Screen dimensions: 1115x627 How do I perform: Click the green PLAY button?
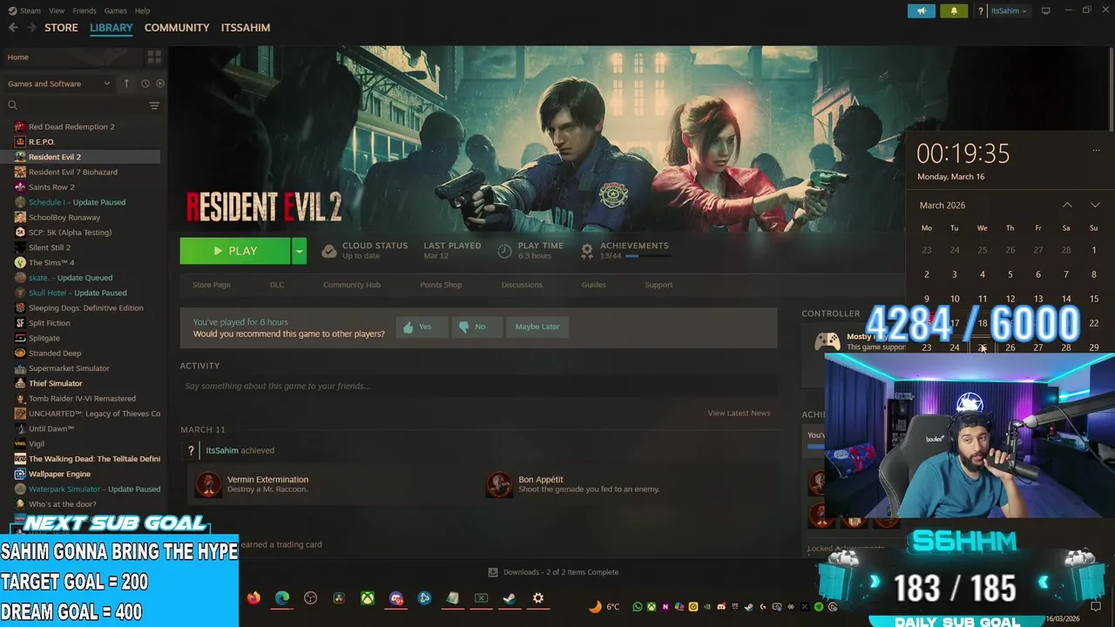tap(235, 251)
